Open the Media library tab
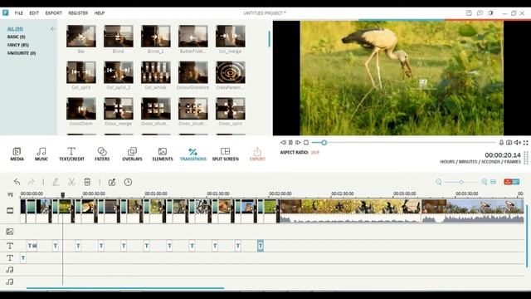 point(17,154)
